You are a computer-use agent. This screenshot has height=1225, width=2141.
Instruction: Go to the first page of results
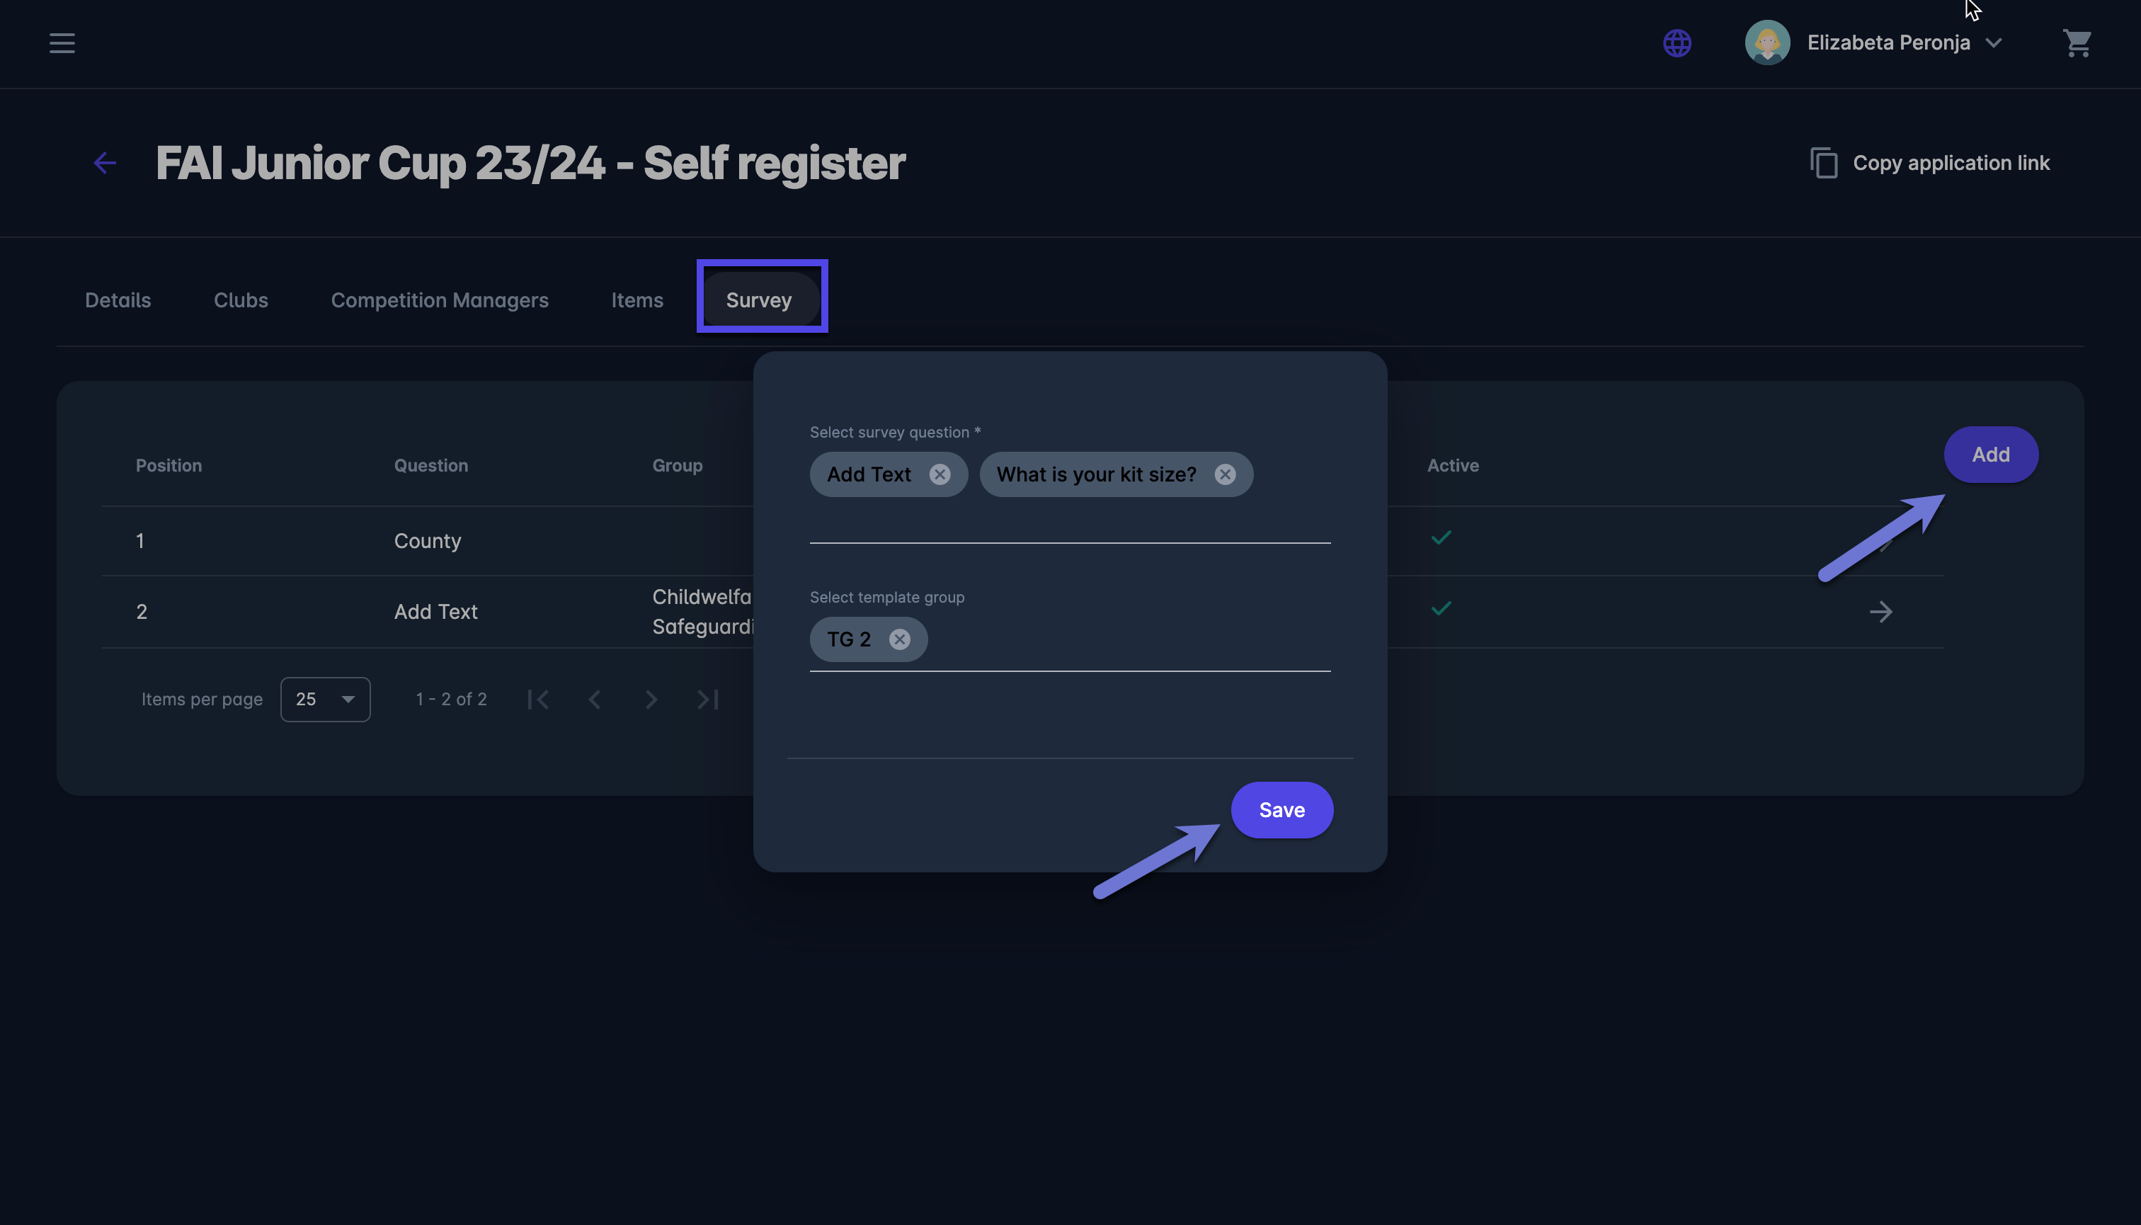coord(538,699)
